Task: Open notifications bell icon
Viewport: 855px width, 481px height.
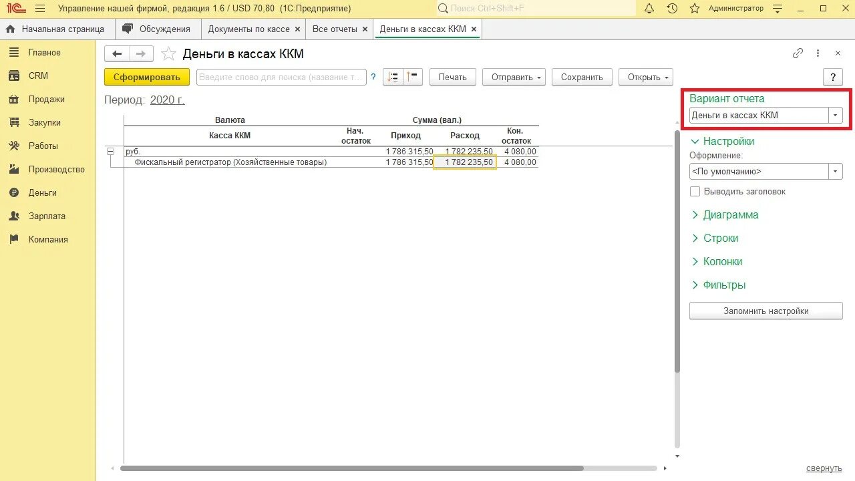Action: (x=649, y=9)
